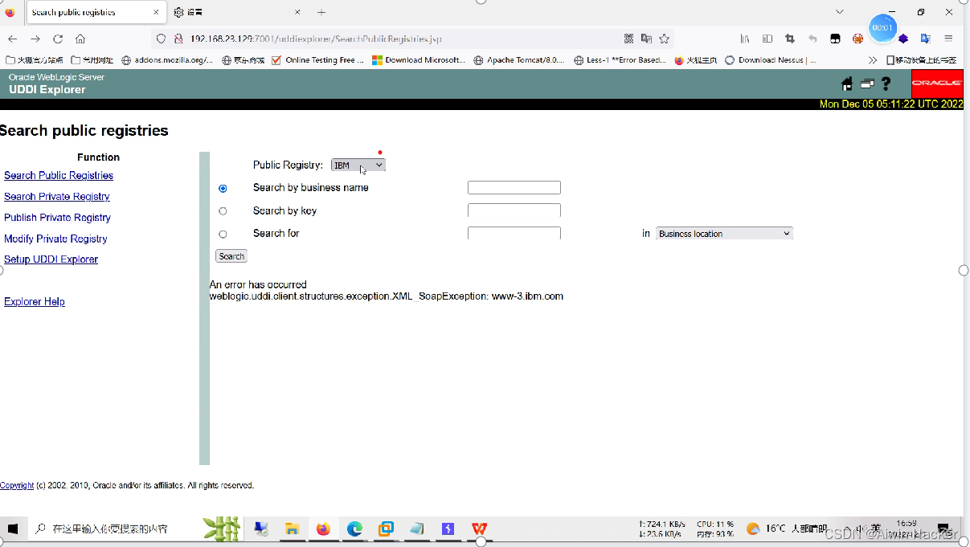Click the UDDI Explorer home icon
This screenshot has width=970, height=547.
[x=847, y=84]
